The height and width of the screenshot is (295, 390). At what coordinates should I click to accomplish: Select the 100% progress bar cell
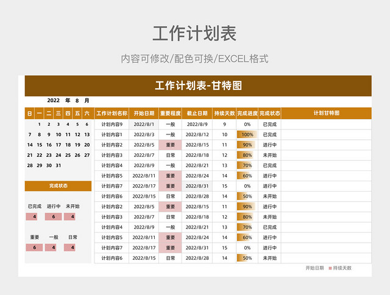247,134
